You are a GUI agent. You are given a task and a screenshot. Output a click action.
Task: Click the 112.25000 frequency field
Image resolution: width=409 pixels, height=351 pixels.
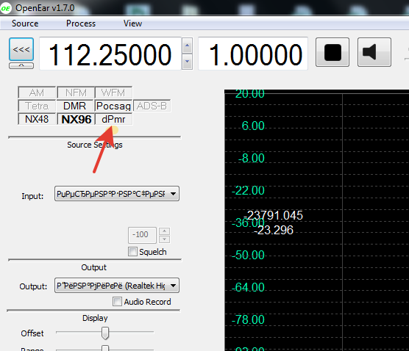point(110,54)
